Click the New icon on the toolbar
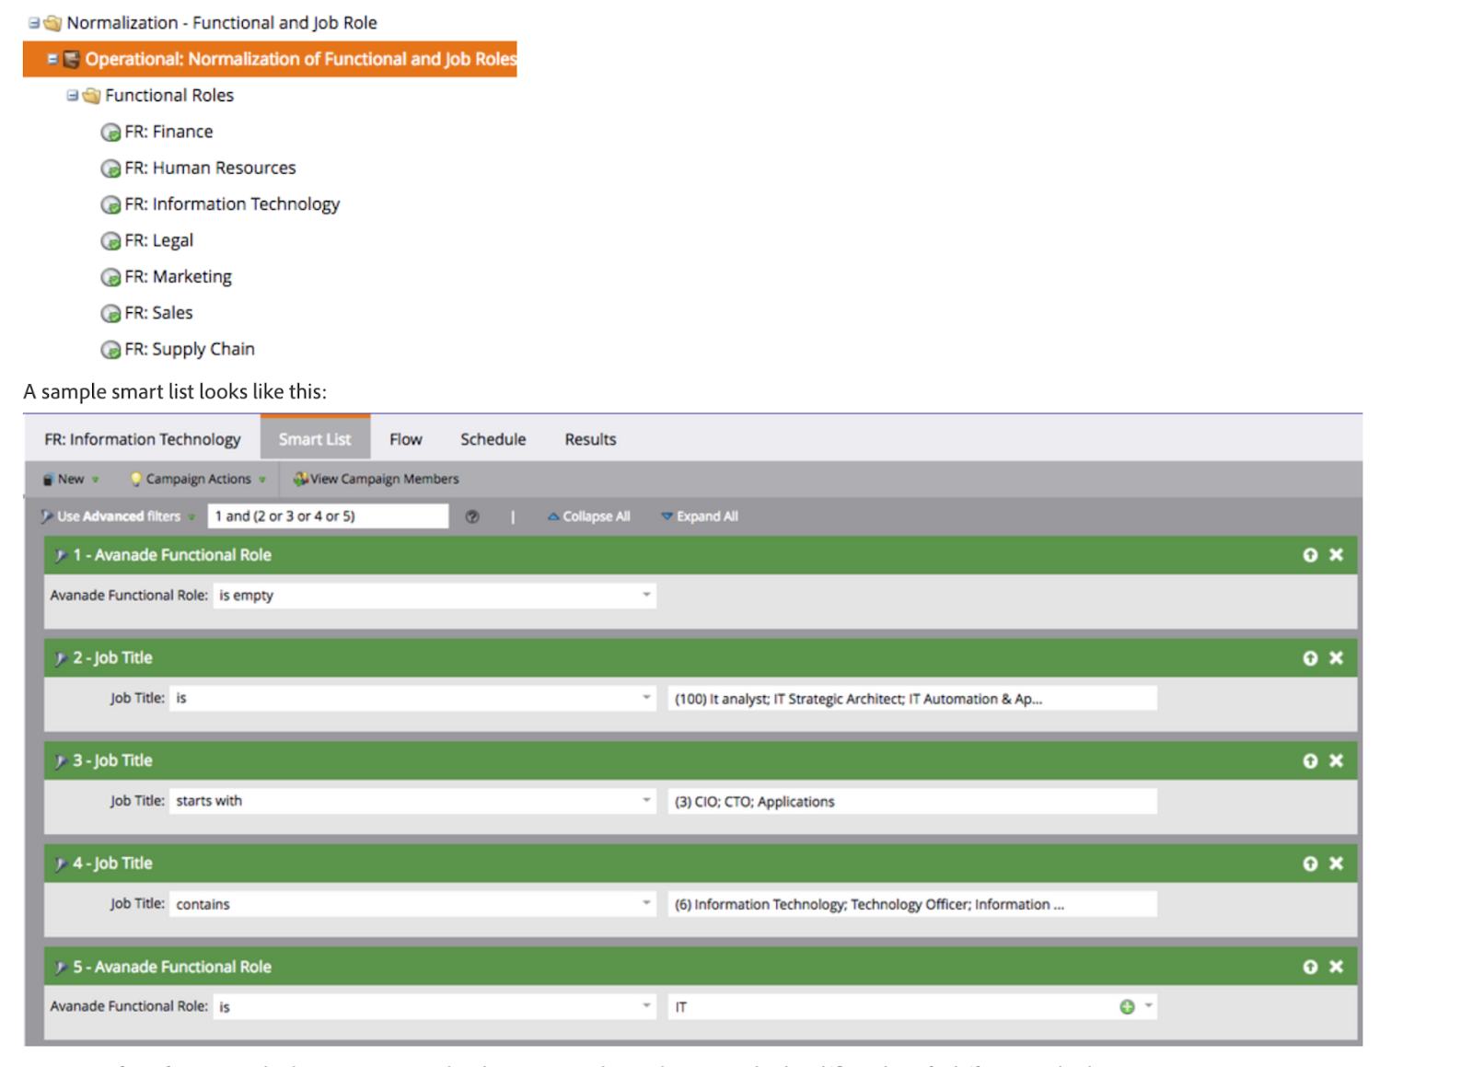 pos(50,479)
